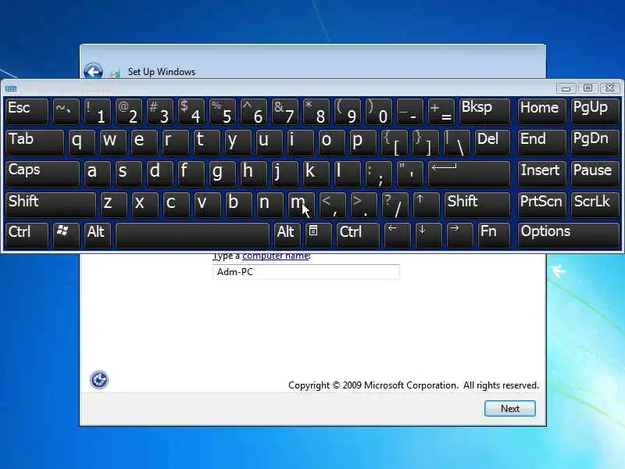Toggle the right Alt key

coord(287,235)
